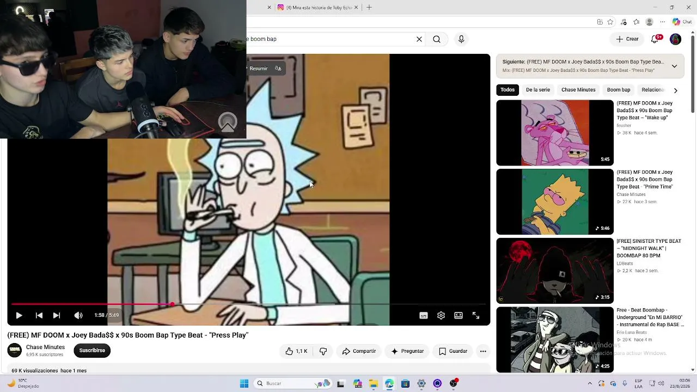Open Microsoft Store from the taskbar

[405, 384]
